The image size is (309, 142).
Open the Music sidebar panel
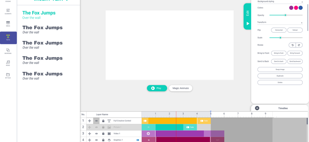[8, 63]
